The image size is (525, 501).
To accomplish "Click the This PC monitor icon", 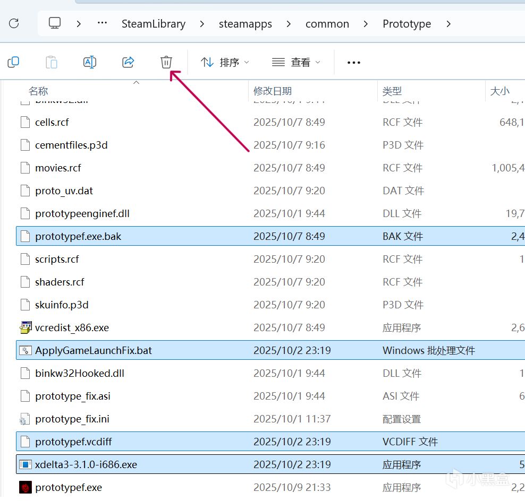I will point(55,23).
